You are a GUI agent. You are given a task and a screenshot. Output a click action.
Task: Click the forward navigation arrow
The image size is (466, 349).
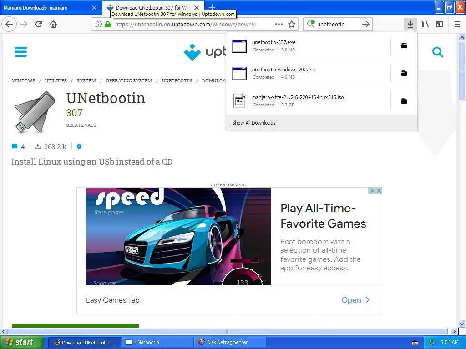click(24, 24)
